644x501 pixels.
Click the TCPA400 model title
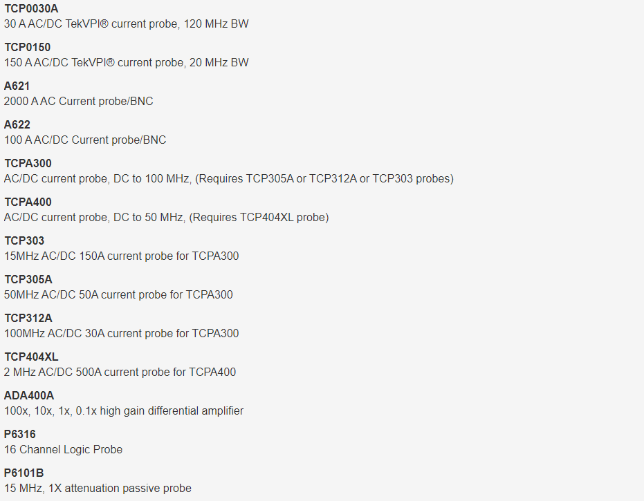pyautogui.click(x=28, y=202)
